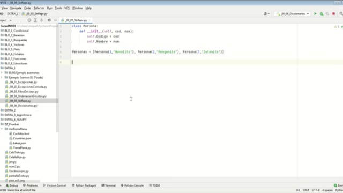Image resolution: width=343 pixels, height=193 pixels.
Task: Select the _09_05_StrRepr.py editor tab
Action: tap(76, 20)
